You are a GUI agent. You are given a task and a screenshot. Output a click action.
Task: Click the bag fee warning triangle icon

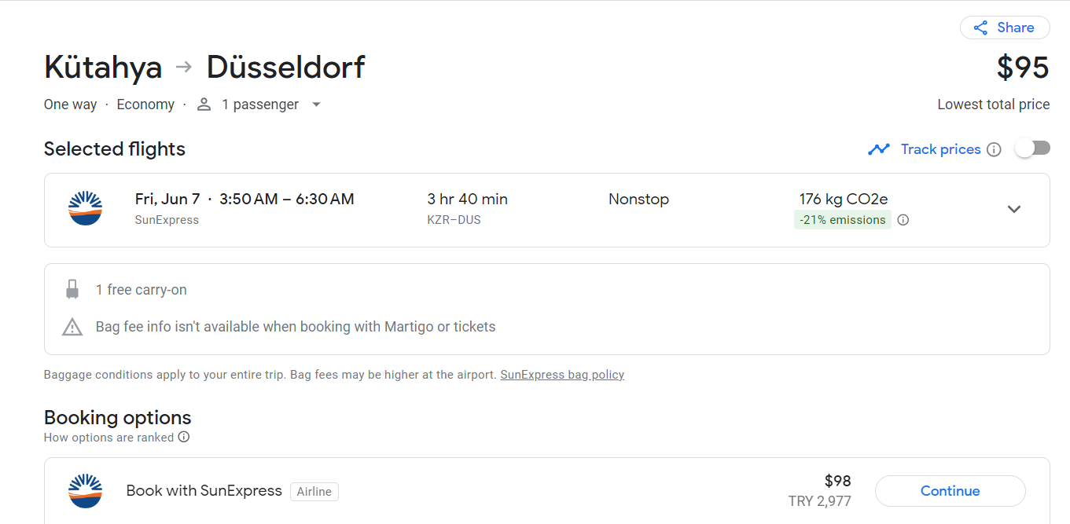point(72,327)
